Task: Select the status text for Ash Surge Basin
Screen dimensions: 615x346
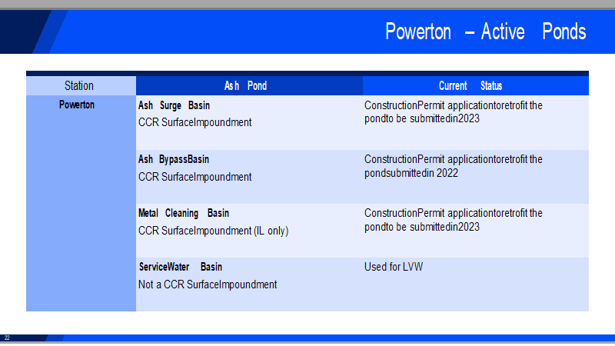Action: point(453,112)
